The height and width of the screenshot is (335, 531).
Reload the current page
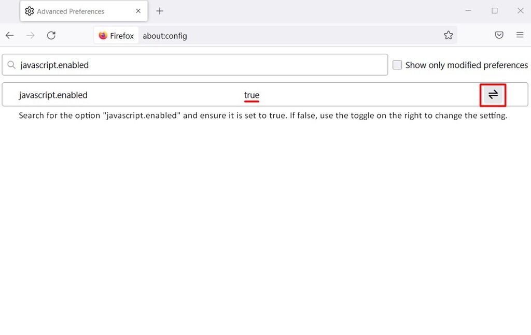click(x=51, y=35)
